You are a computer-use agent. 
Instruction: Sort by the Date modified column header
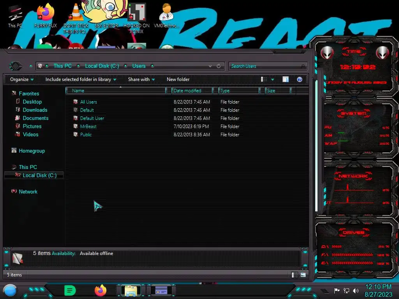[x=192, y=91]
